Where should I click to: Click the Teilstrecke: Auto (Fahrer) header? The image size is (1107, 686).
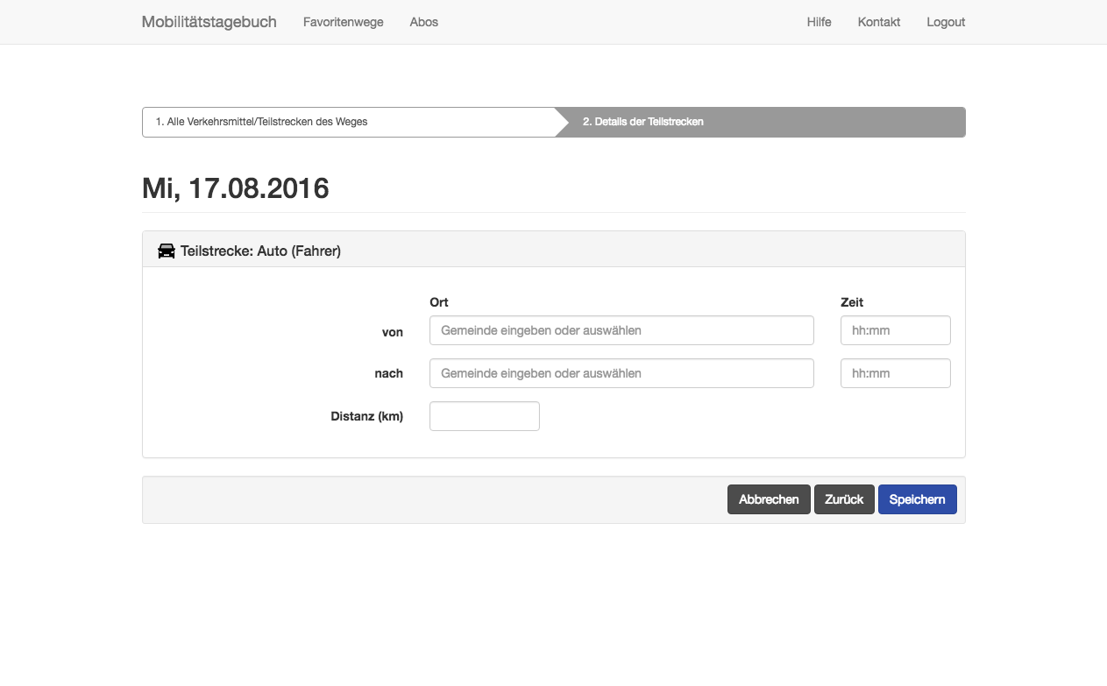[260, 250]
